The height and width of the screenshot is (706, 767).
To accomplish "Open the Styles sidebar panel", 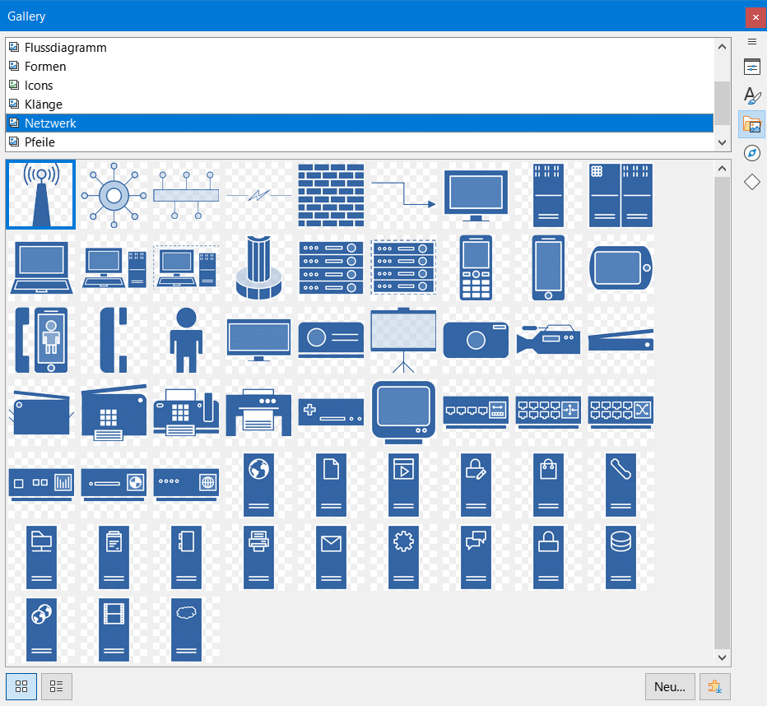I will pyautogui.click(x=751, y=95).
